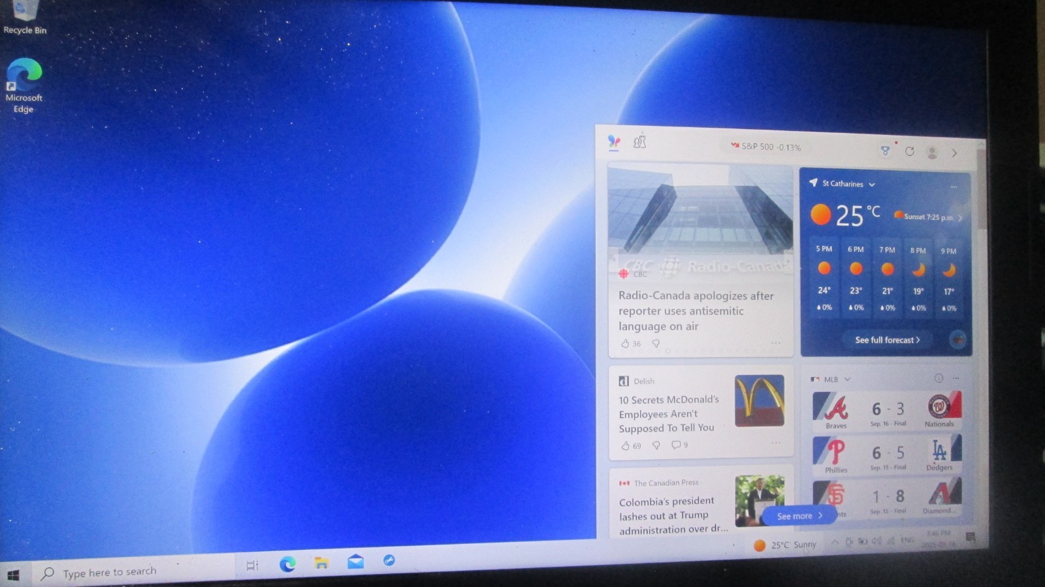This screenshot has height=587, width=1045.
Task: Select the My Feed tab icon
Action: pyautogui.click(x=614, y=141)
